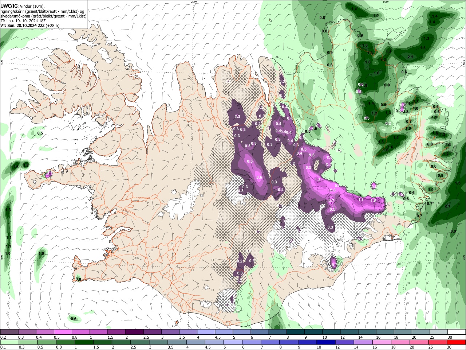Select valid time 'VT: Sun. 20.10.2024 22Z'

coord(23,26)
